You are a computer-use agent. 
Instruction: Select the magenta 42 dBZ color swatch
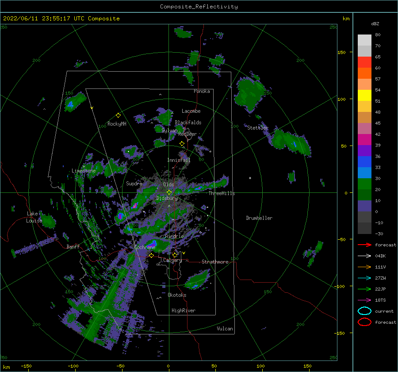[x=364, y=140]
